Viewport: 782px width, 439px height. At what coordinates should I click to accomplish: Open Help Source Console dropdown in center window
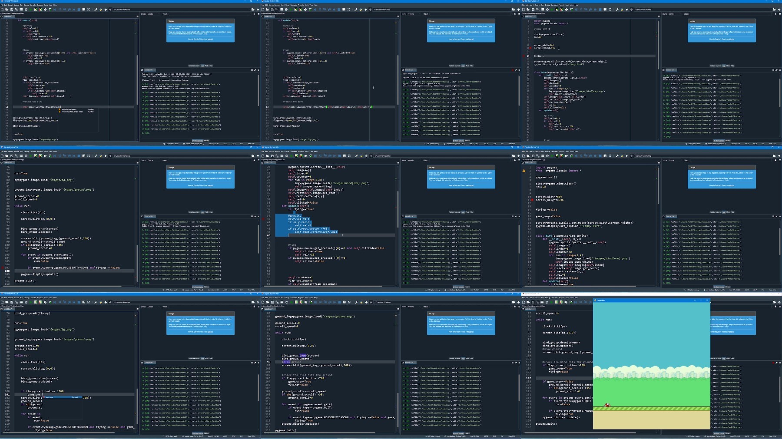pyautogui.click(x=414, y=160)
